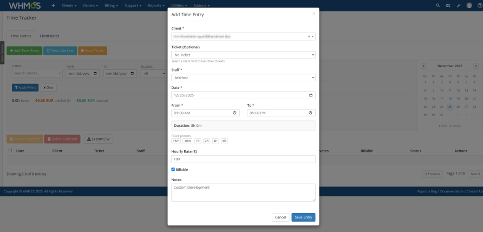Uncheck the Billable checkbox
Viewport: 483px width, 232px height.
point(173,169)
